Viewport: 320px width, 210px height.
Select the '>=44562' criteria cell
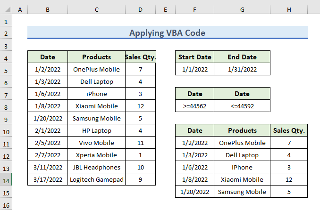click(x=194, y=106)
